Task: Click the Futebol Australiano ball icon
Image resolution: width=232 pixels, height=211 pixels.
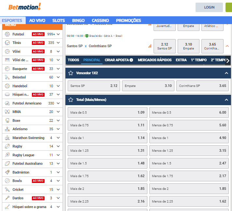Action: (7, 163)
